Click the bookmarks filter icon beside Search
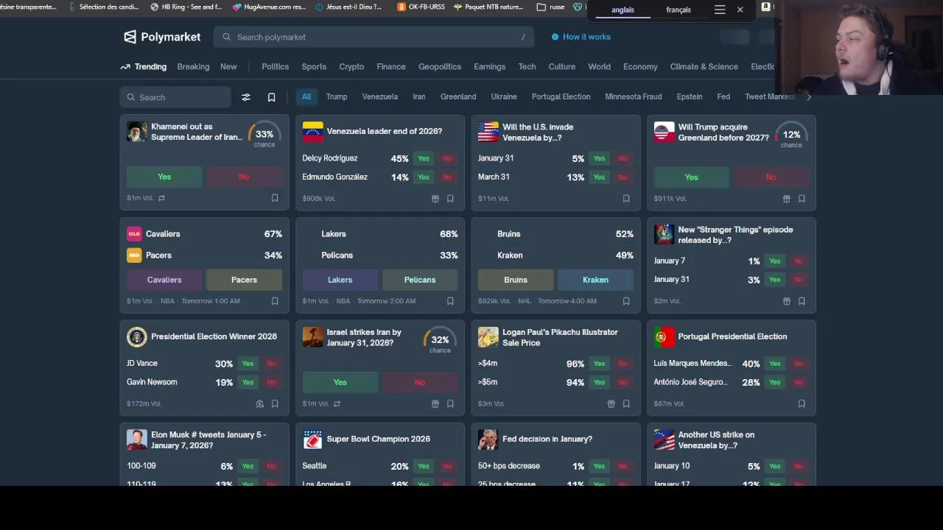Screen dimensions: 943x530 click(x=271, y=97)
